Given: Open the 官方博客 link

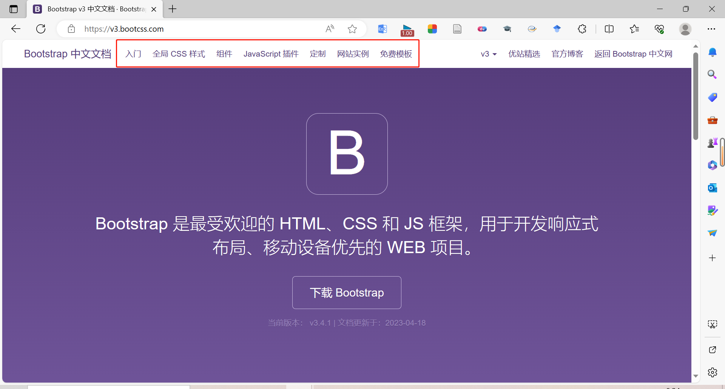Looking at the screenshot, I should (x=567, y=54).
